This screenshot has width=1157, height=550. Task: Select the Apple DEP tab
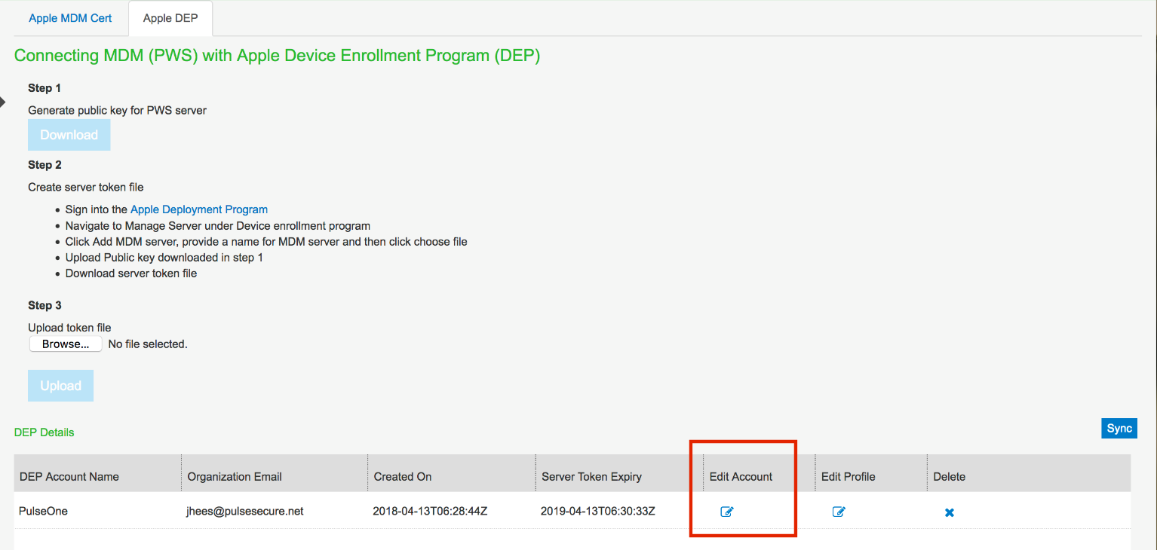(x=170, y=18)
